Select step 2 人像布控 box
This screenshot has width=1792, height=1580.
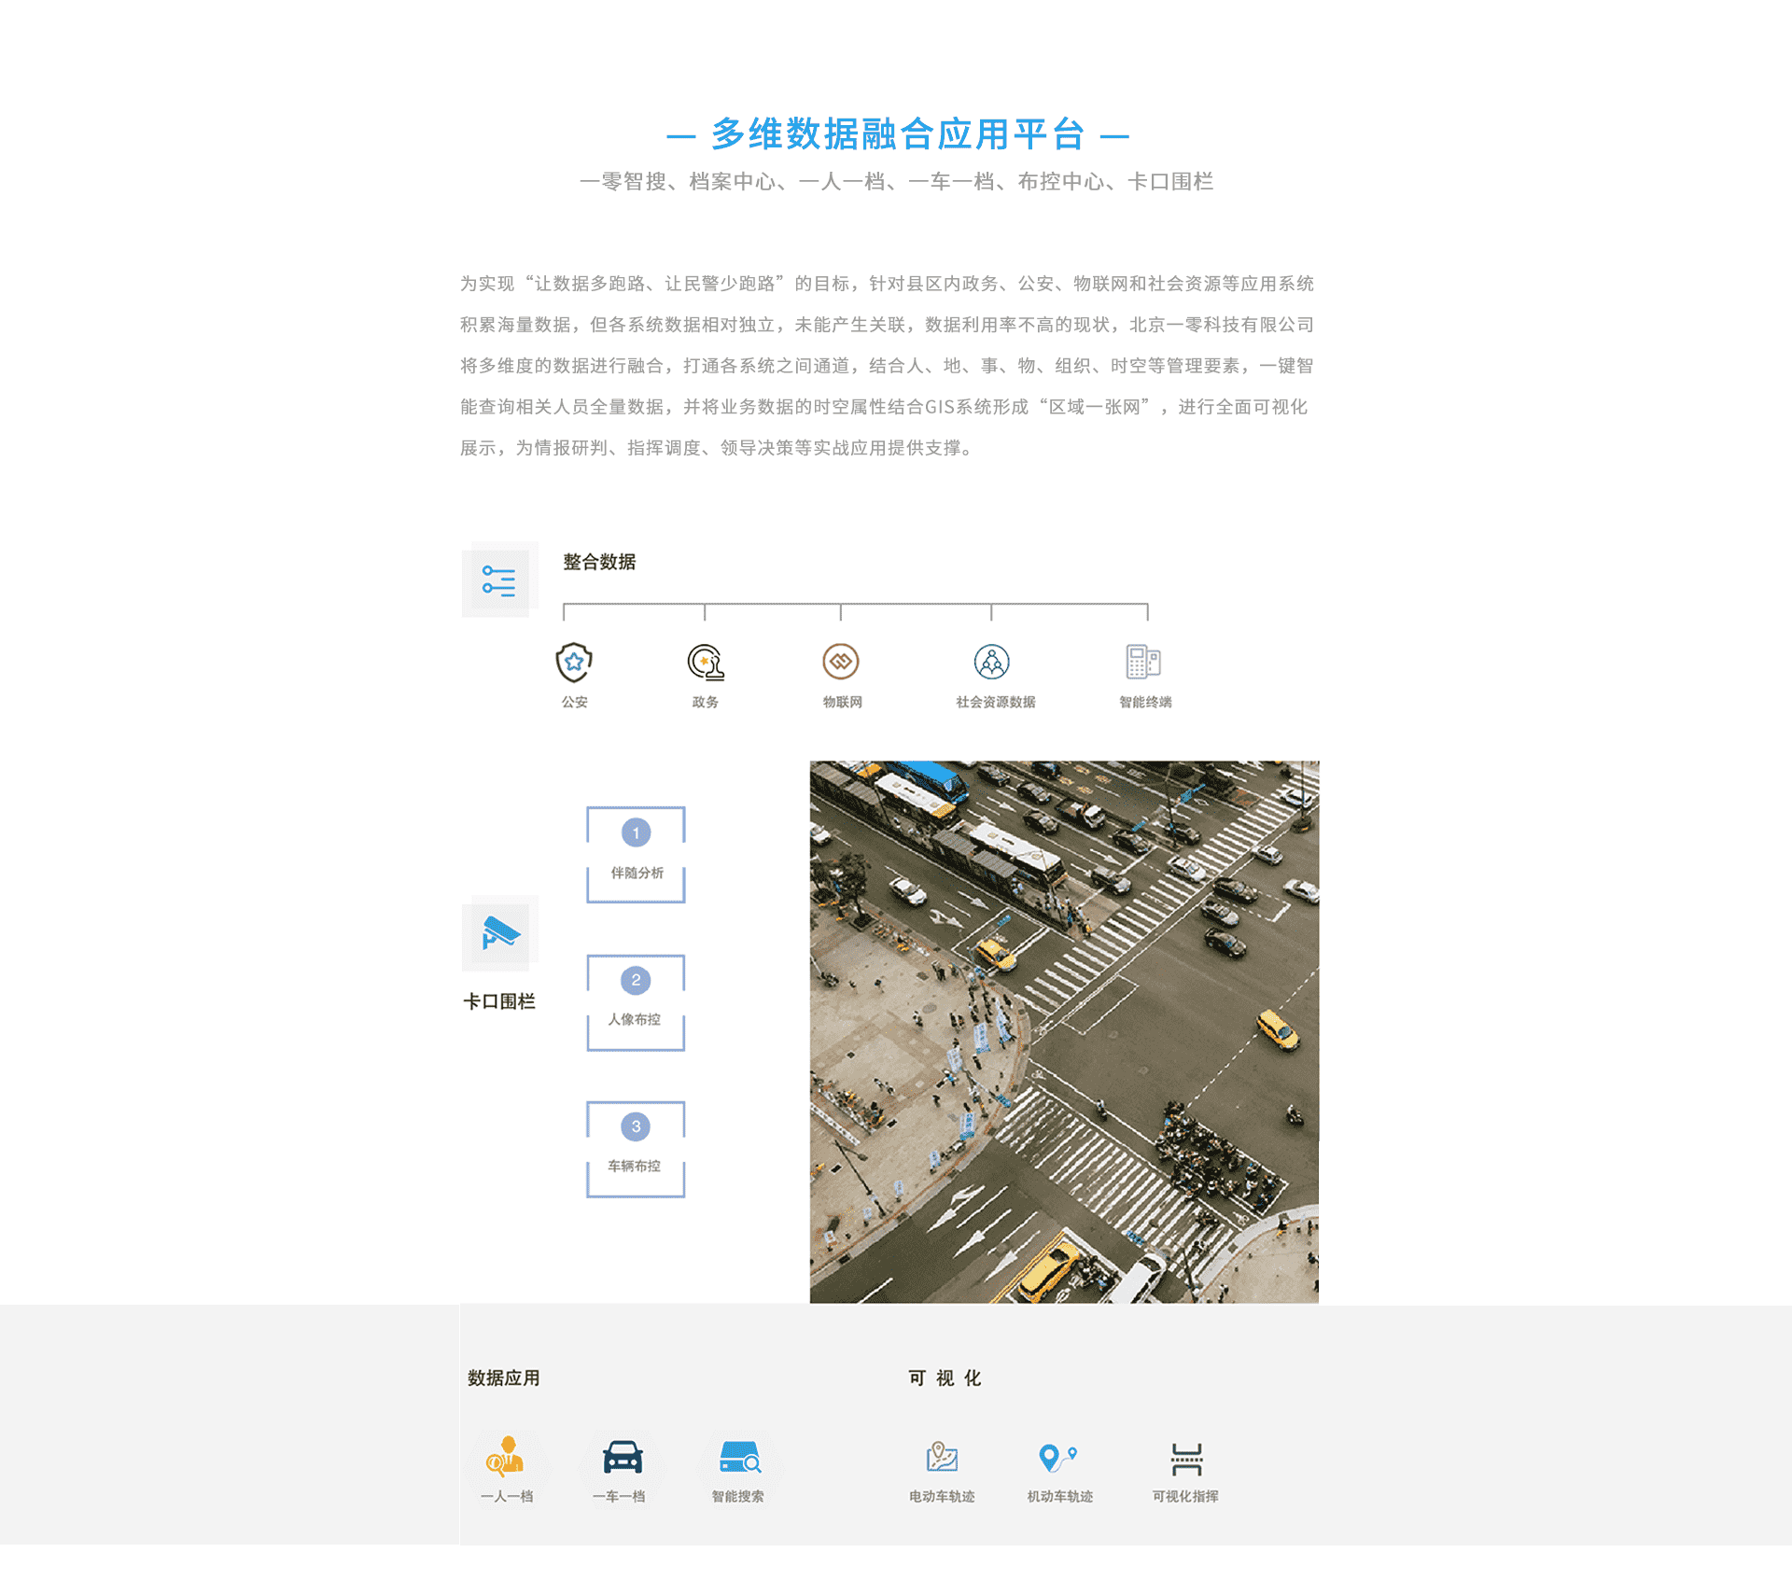pyautogui.click(x=636, y=1001)
